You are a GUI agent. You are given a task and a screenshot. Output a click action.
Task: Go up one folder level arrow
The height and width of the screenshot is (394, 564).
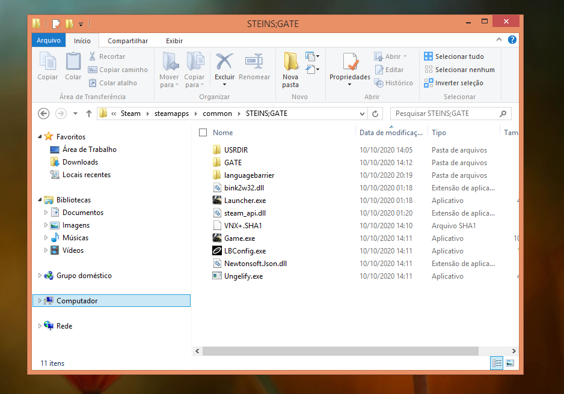coord(89,114)
